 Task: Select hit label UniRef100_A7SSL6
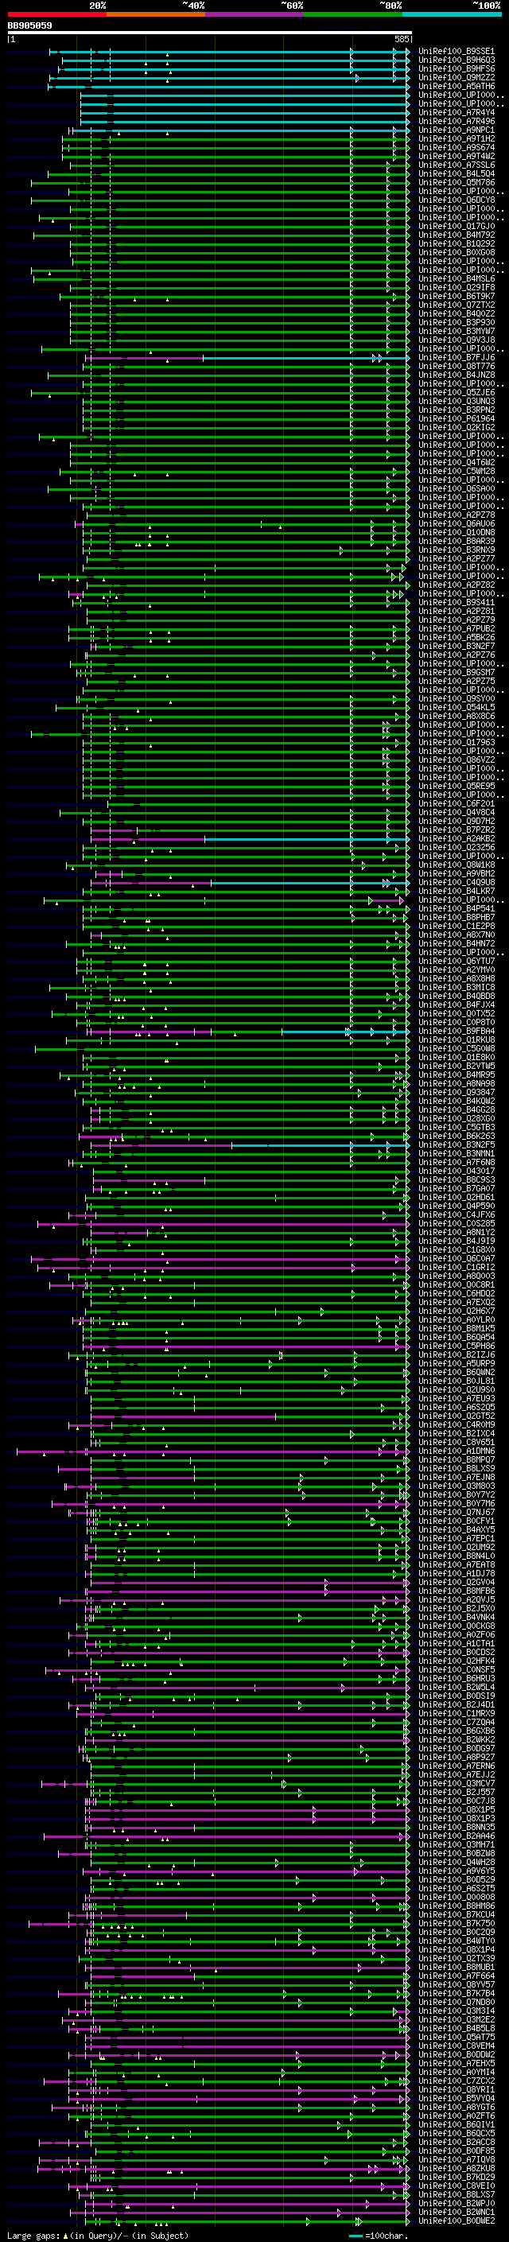[457, 165]
